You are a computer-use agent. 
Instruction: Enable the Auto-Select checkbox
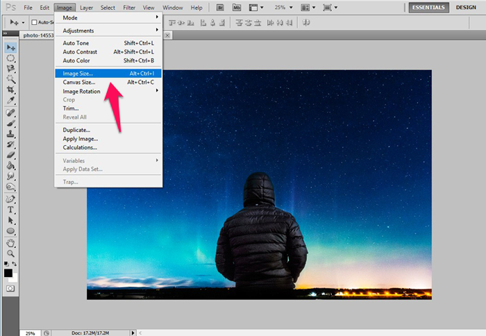click(34, 22)
